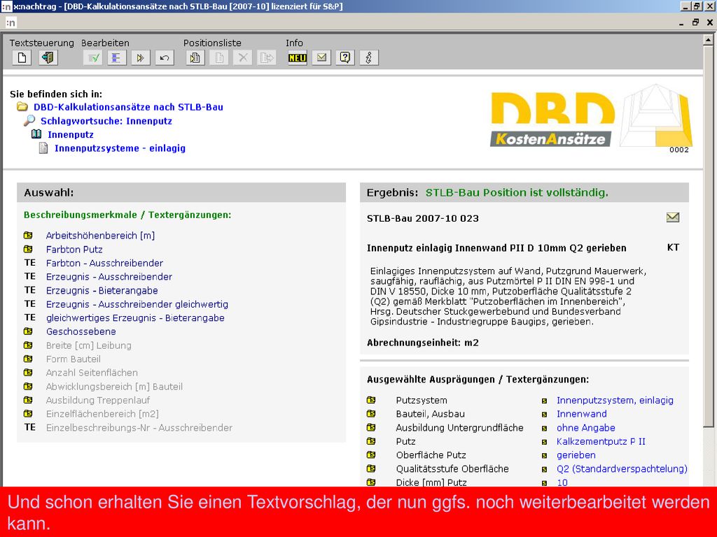The image size is (717, 537).
Task: Select Farbton - Ausschreibender text supplement
Action: (104, 263)
